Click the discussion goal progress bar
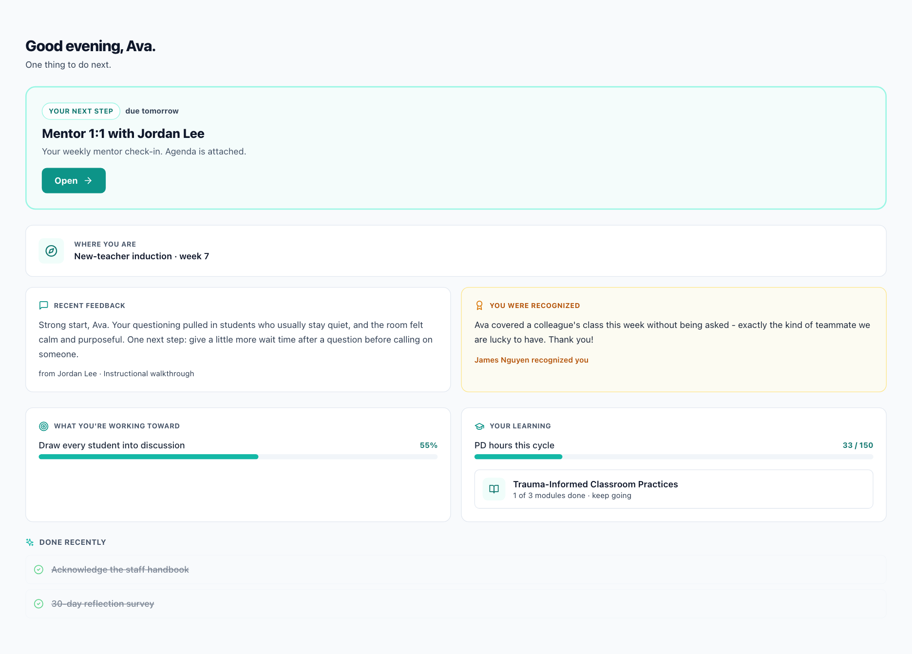The height and width of the screenshot is (654, 912). pos(238,457)
